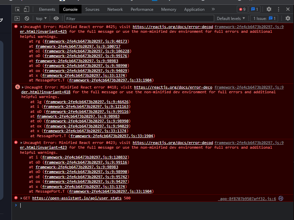The width and height of the screenshot is (294, 220).
Task: Click source link right of error #423 message
Action: coord(249,143)
